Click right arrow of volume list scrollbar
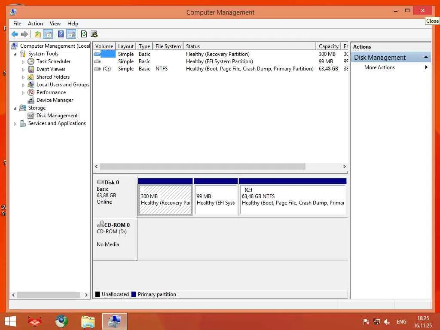Screen dimensions: 440x330 pyautogui.click(x=344, y=166)
